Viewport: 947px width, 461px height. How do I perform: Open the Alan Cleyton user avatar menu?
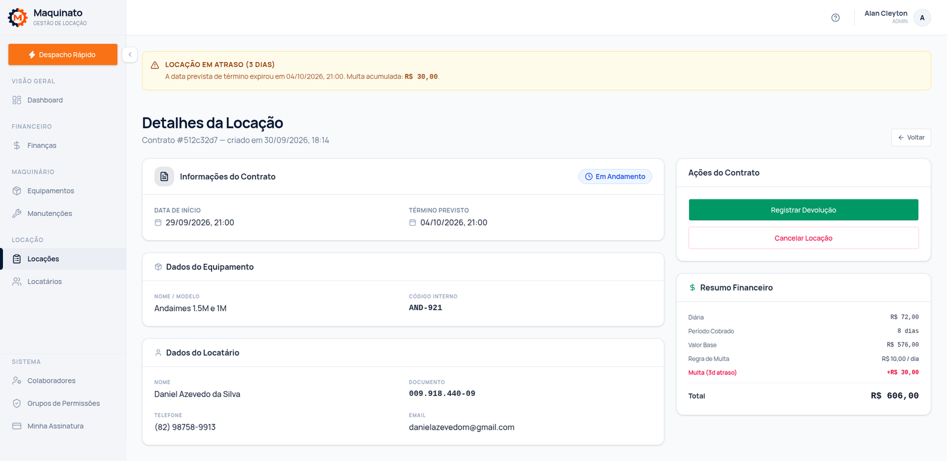coord(922,18)
